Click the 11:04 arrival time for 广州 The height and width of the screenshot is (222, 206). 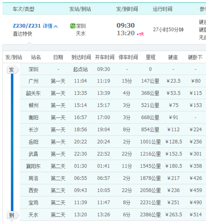(x=80, y=81)
